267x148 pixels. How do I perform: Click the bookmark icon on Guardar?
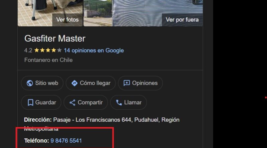pos(30,102)
